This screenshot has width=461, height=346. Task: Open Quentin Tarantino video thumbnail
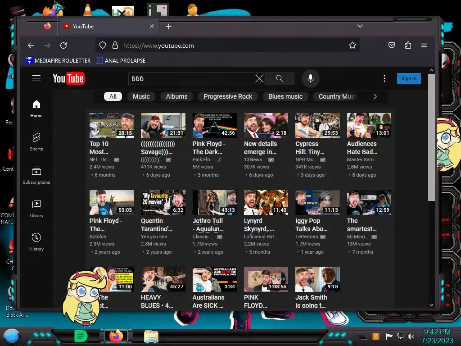point(163,202)
